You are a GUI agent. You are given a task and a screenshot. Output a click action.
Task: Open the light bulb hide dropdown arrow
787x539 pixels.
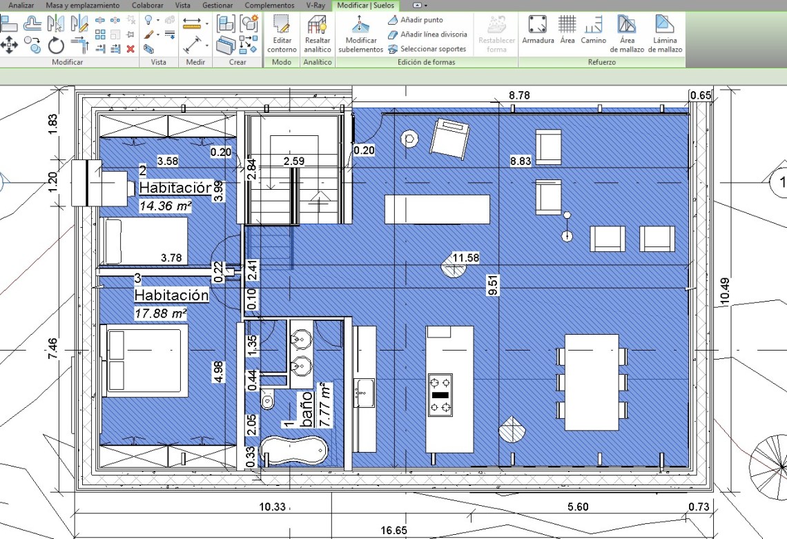pyautogui.click(x=158, y=21)
